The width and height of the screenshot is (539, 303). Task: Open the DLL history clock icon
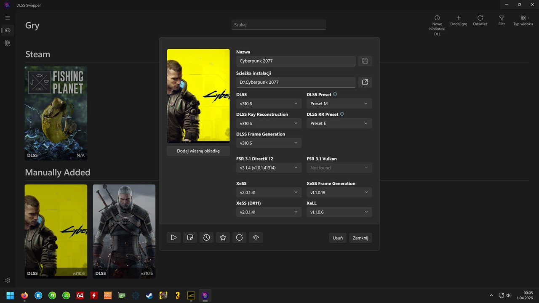(206, 238)
